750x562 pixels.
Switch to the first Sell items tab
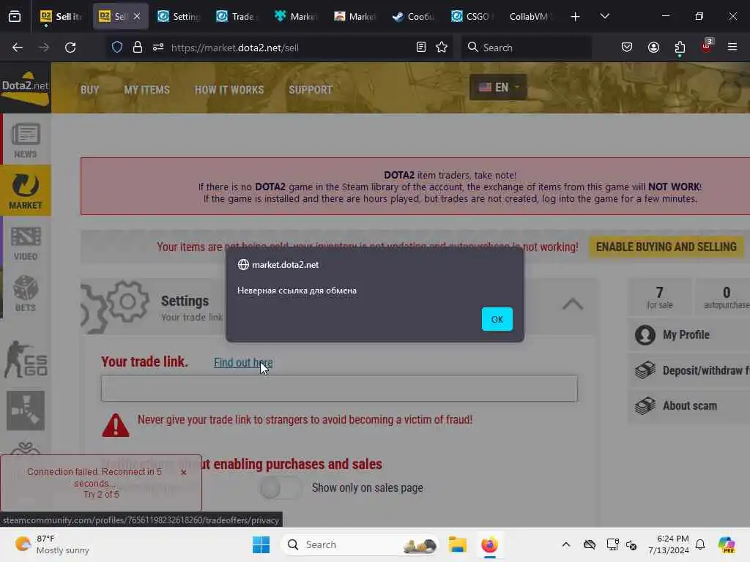coord(62,17)
